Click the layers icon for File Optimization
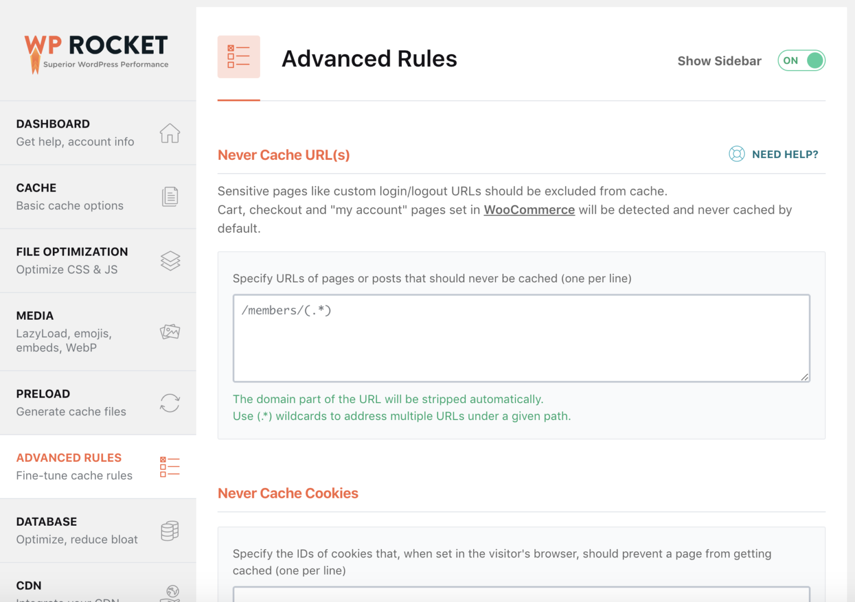 tap(170, 261)
